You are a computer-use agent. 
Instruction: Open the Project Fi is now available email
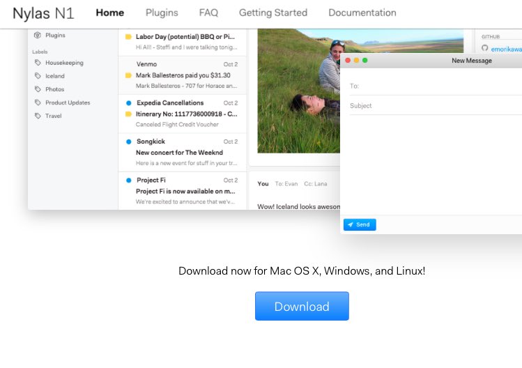(182, 191)
